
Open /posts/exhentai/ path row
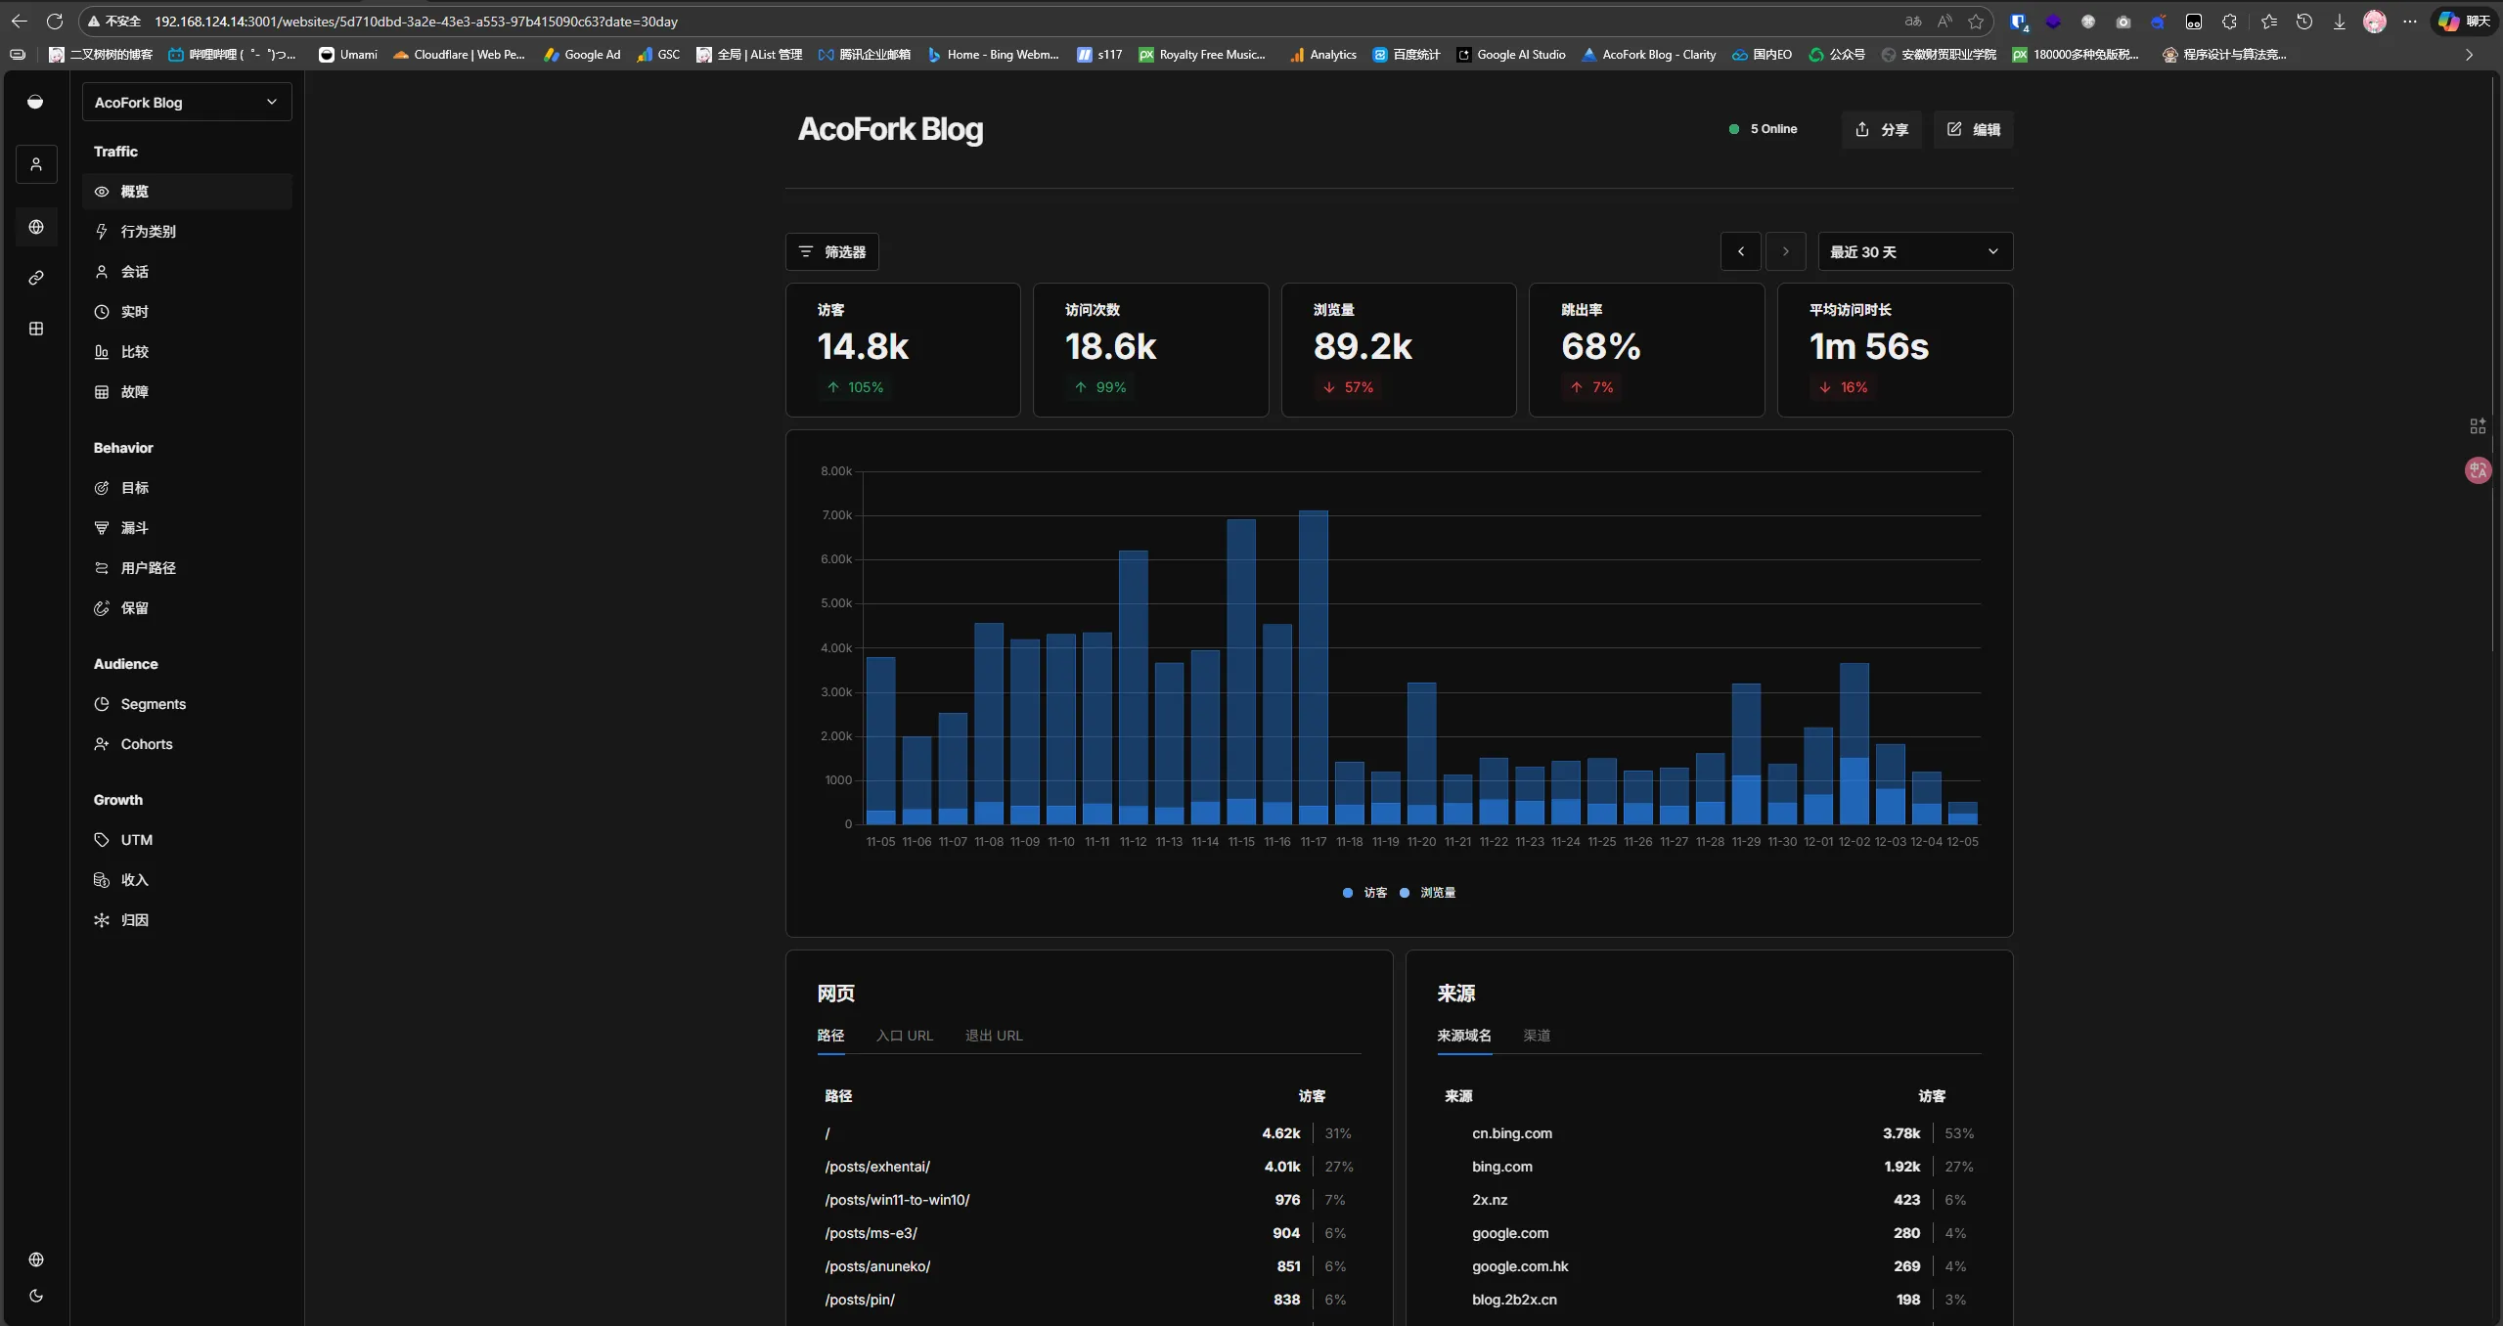pyautogui.click(x=877, y=1167)
